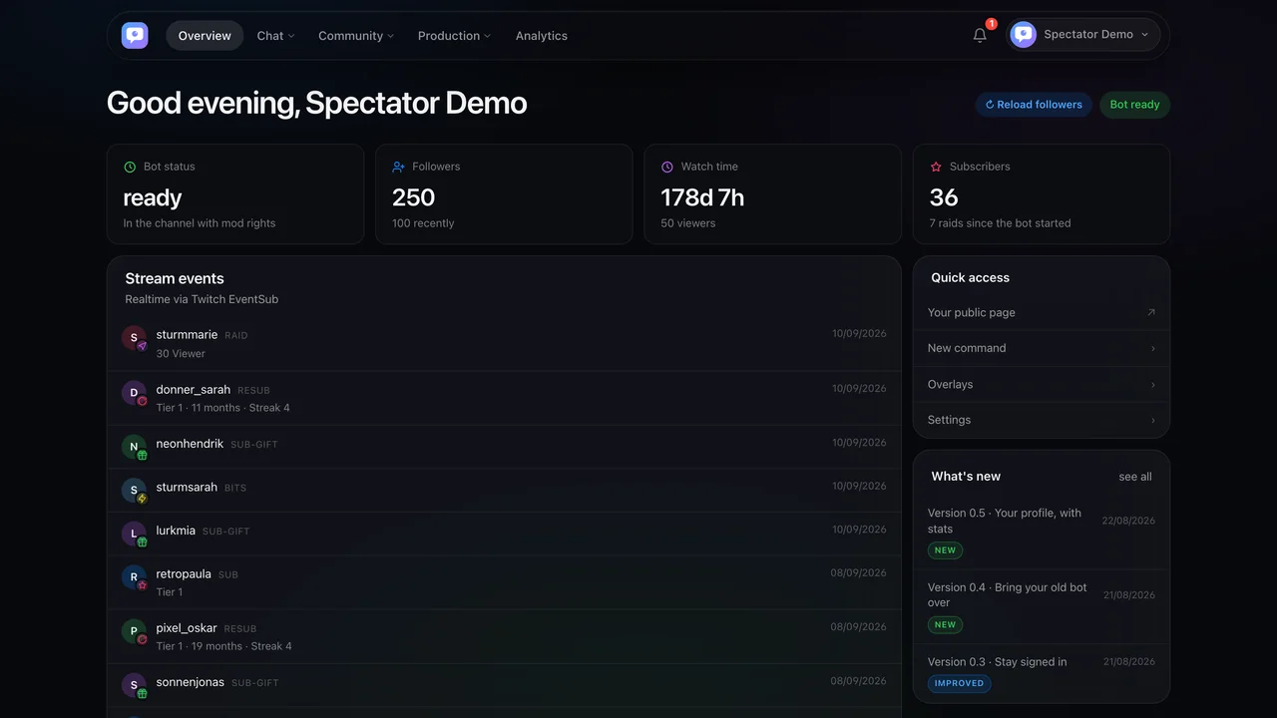
Task: Open Version 0.5 profile with stats entry
Action: [1042, 532]
